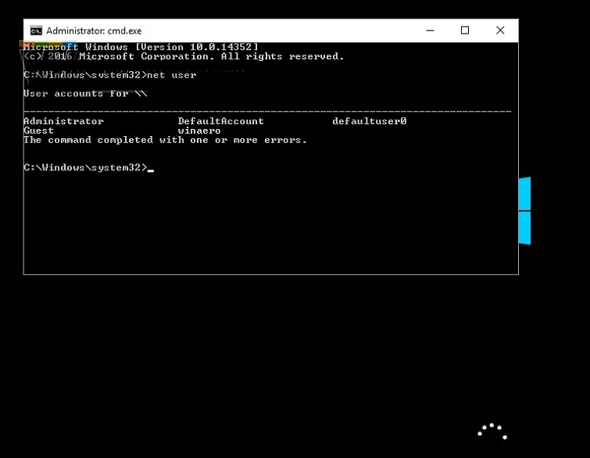Click the 'DefaultAccount' user entry
The height and width of the screenshot is (458, 590).
tap(220, 121)
